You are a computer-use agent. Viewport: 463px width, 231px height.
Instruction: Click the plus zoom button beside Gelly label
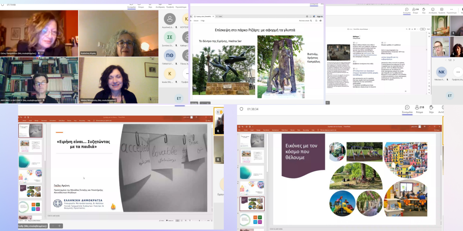(59, 226)
